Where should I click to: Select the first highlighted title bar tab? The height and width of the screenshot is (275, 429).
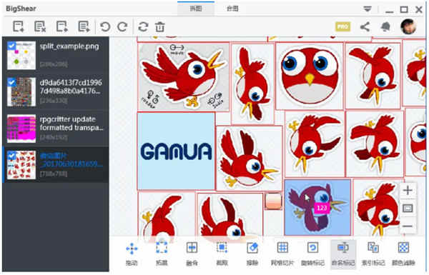196,9
